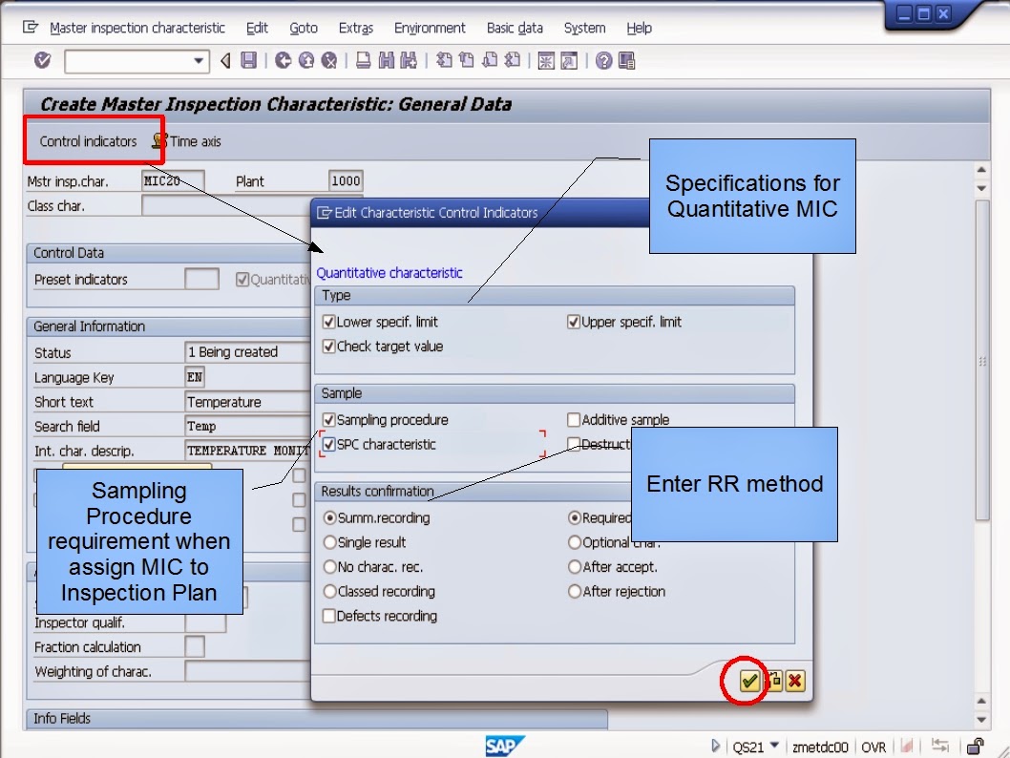Click the Cancel red X icon
1010x758 pixels.
(795, 681)
